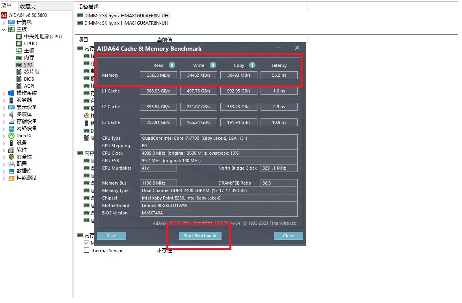This screenshot has height=303, width=462.
Task: Switch to the 收藏夹 tab
Action: click(x=28, y=6)
